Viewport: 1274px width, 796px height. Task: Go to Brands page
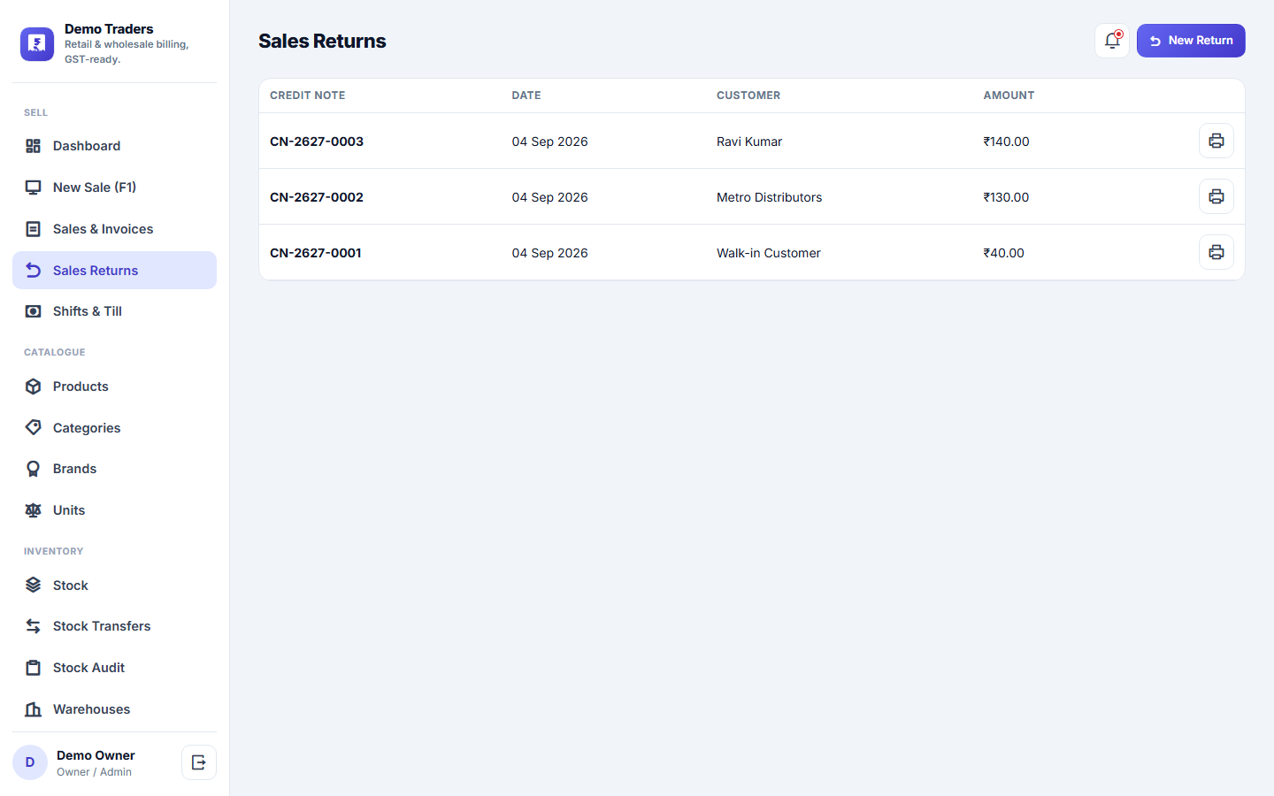click(x=114, y=469)
